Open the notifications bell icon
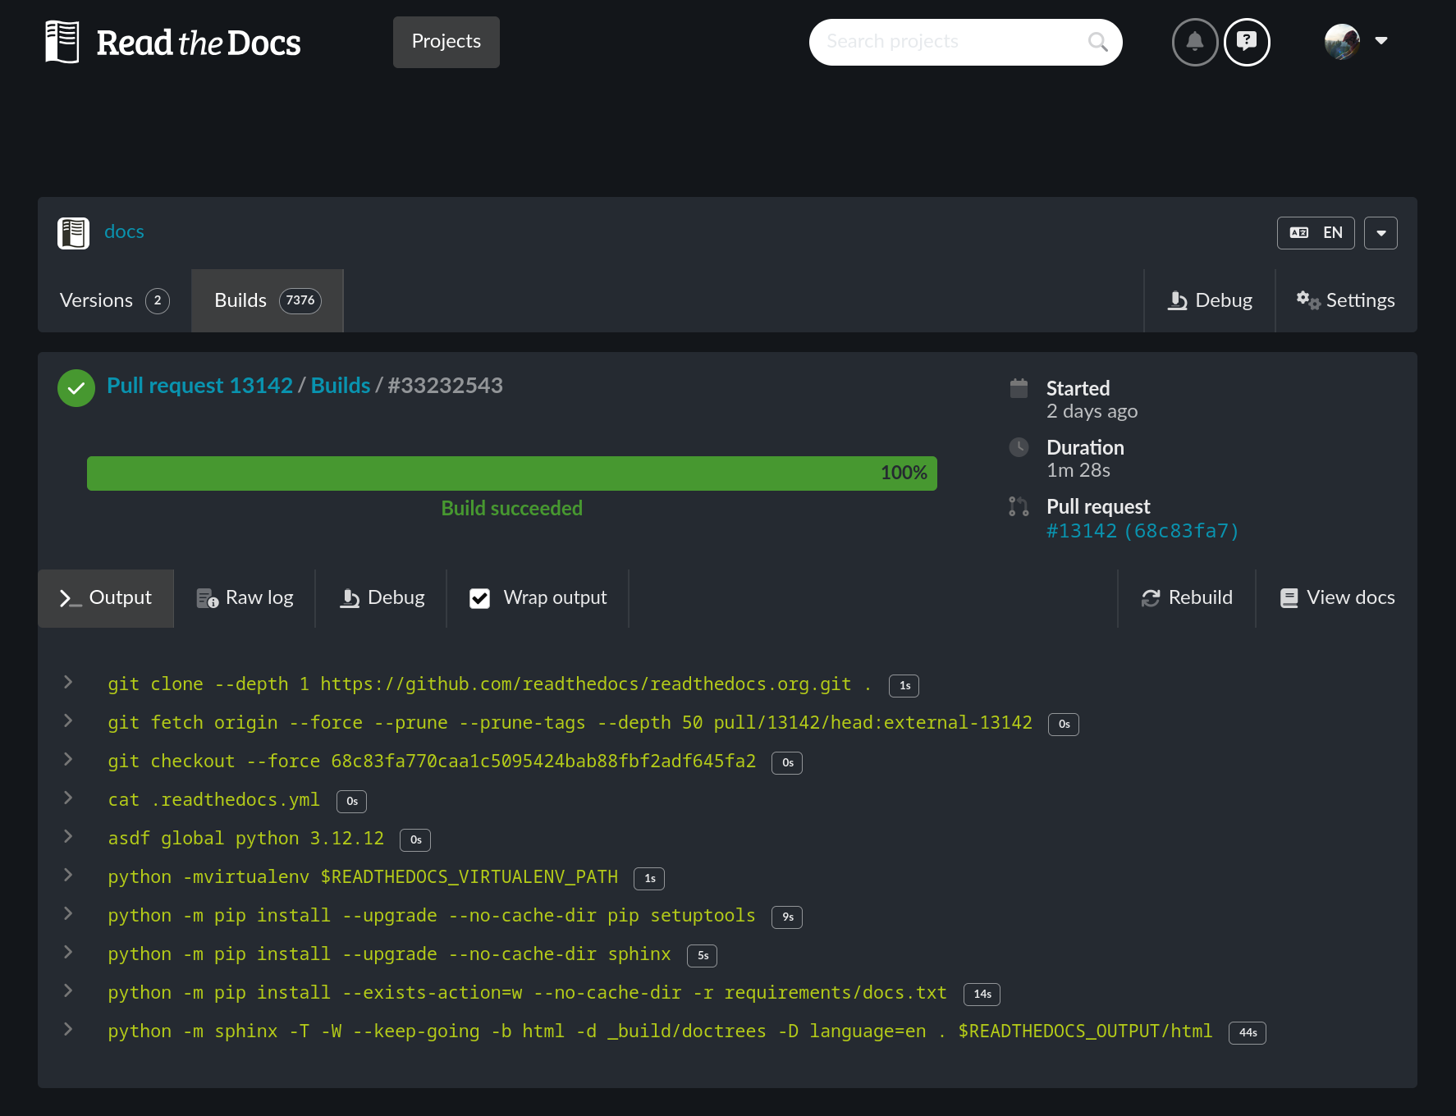The width and height of the screenshot is (1456, 1116). tap(1195, 42)
